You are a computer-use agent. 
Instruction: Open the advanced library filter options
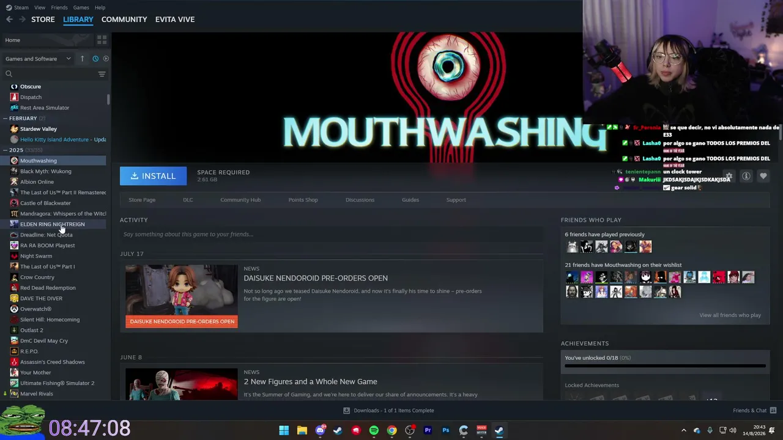(x=102, y=74)
